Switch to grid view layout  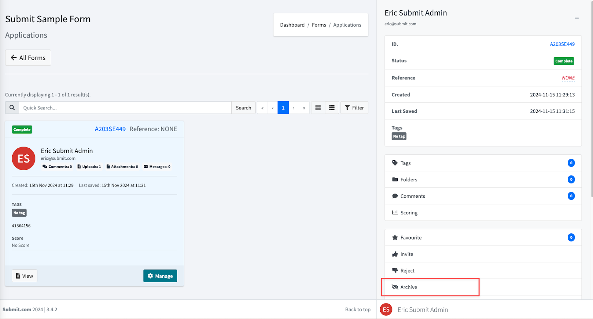coord(318,108)
